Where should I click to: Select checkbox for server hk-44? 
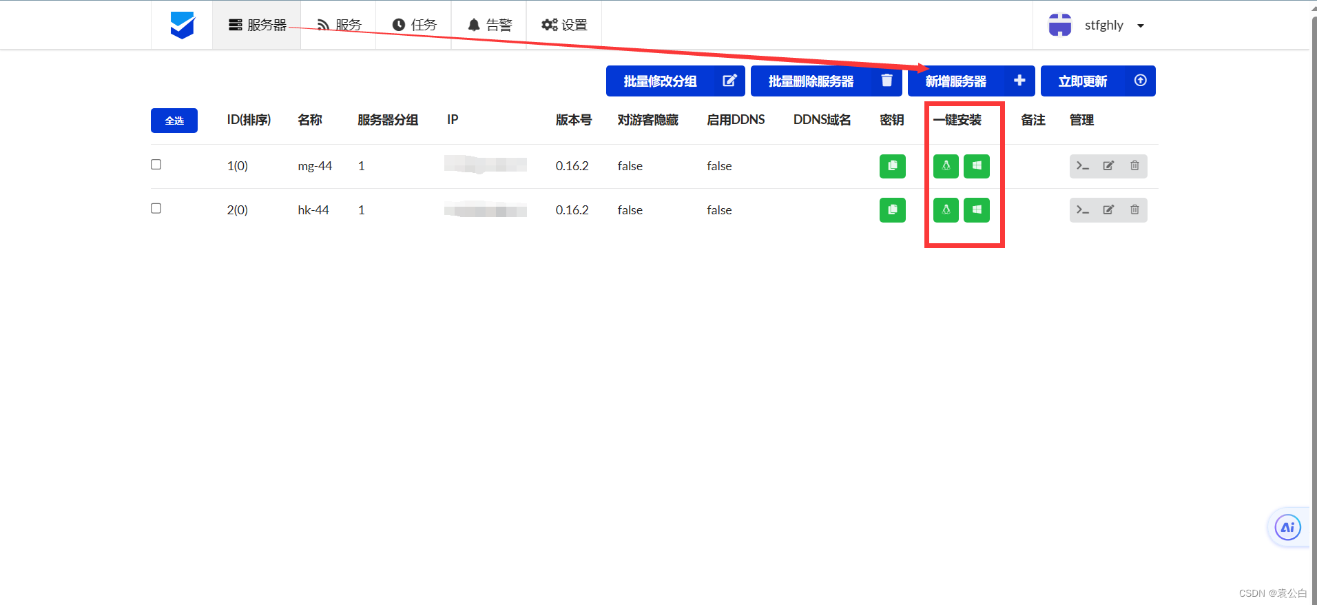[156, 209]
